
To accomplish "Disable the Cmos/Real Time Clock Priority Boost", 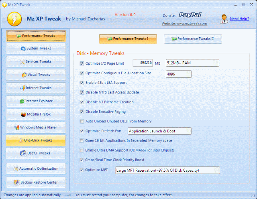I will pyautogui.click(x=82, y=160).
